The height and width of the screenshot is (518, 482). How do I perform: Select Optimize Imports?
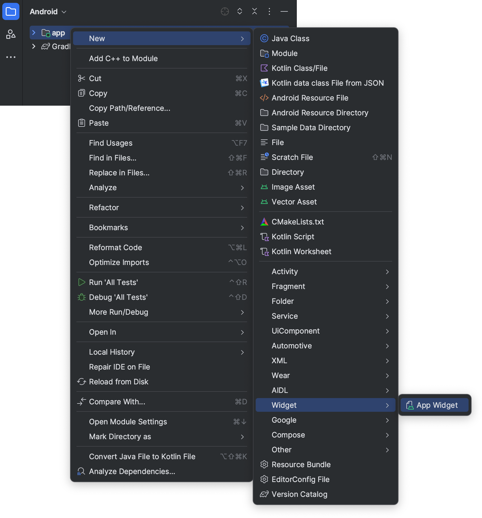click(162, 262)
